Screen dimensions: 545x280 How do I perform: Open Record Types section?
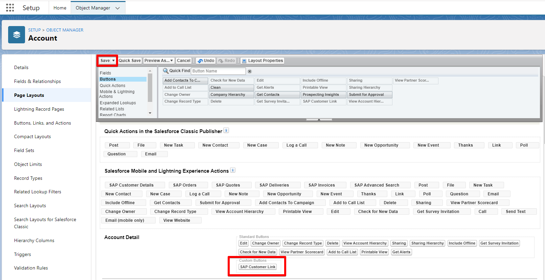pyautogui.click(x=28, y=178)
